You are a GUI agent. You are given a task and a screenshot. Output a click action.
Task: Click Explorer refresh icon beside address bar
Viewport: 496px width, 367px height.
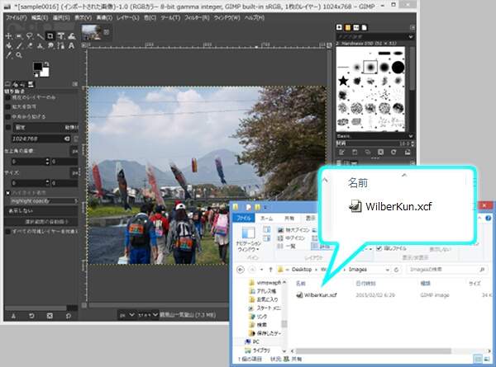tap(396, 270)
